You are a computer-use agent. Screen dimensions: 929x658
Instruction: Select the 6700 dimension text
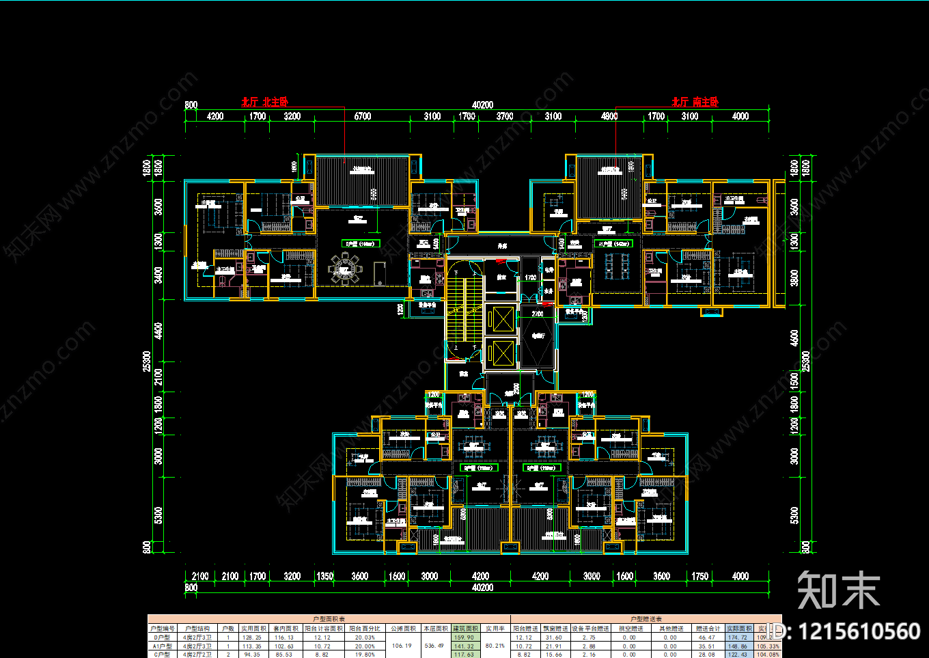363,116
